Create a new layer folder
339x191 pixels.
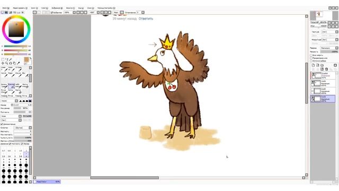[322, 65]
